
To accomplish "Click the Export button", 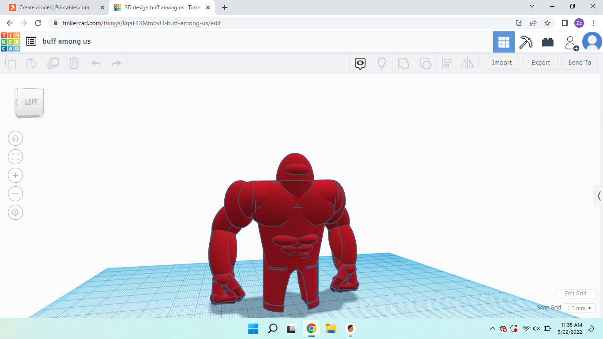I will tap(540, 63).
